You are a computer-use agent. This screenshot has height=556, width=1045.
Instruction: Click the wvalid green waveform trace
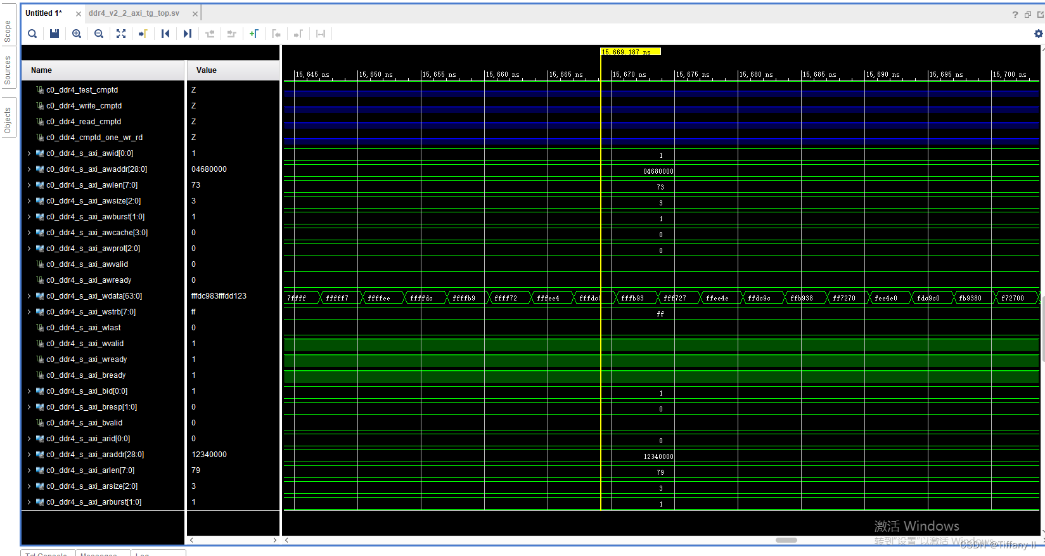[661, 345]
